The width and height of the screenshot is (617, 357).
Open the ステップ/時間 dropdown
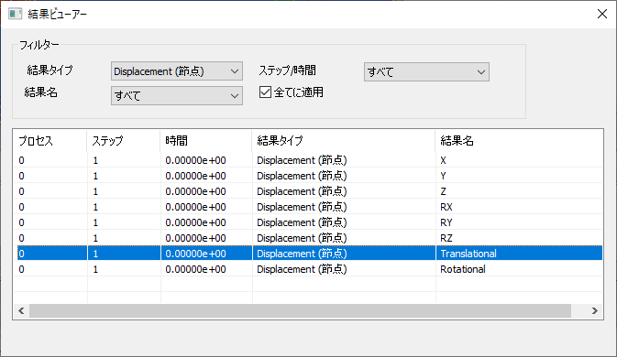pyautogui.click(x=426, y=72)
